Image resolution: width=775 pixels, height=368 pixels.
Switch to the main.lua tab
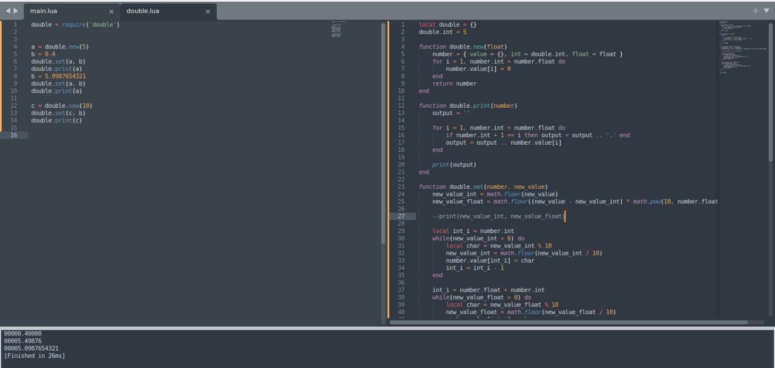[43, 11]
